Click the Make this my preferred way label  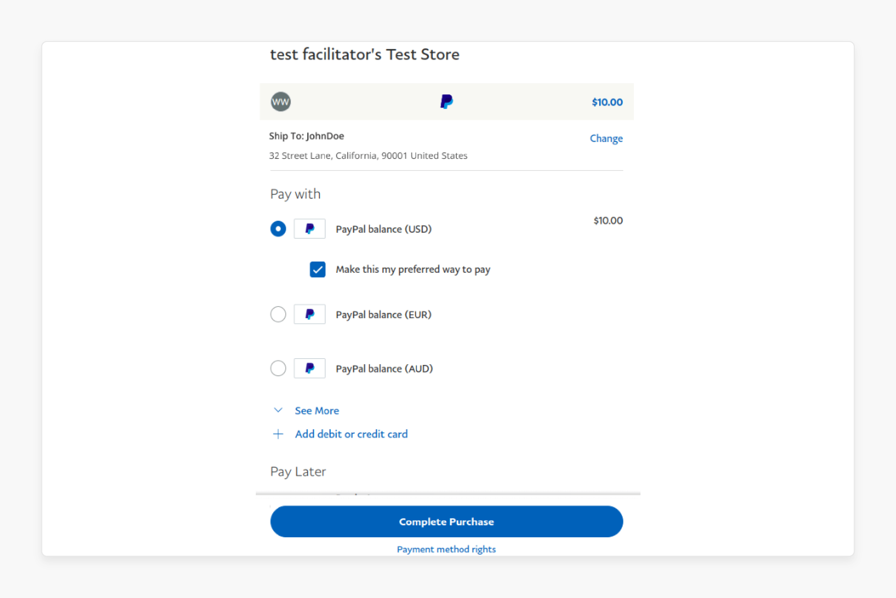[413, 270]
